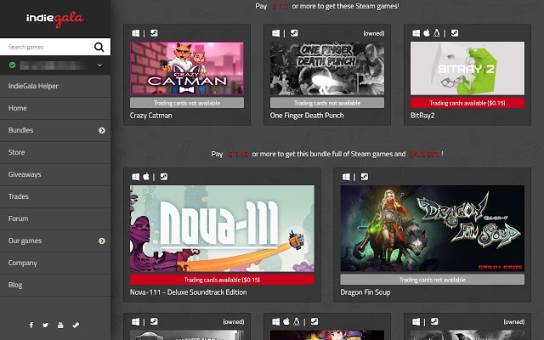Click the $ 3.49 bundle price text
The width and height of the screenshot is (544, 340).
coord(238,154)
